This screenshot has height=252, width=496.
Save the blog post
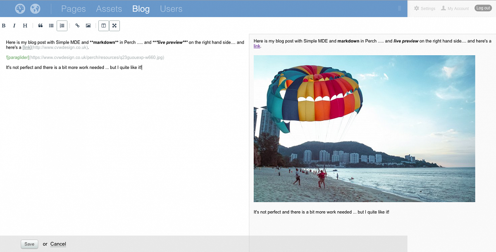29,244
